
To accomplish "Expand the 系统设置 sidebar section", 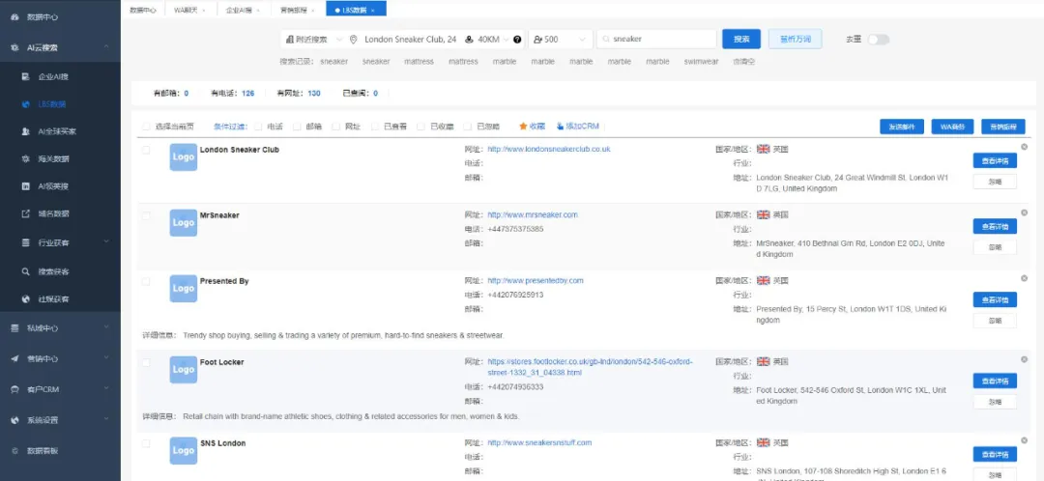I will (106, 420).
